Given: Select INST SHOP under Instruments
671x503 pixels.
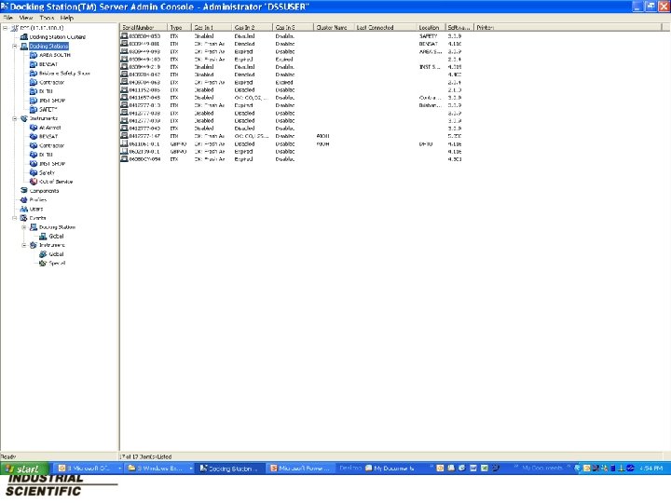Looking at the screenshot, I should coord(52,163).
